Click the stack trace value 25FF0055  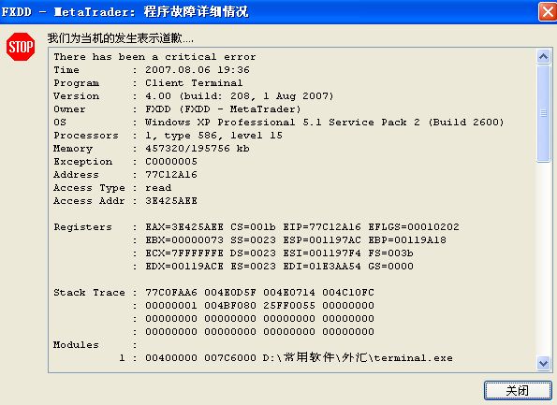click(289, 306)
